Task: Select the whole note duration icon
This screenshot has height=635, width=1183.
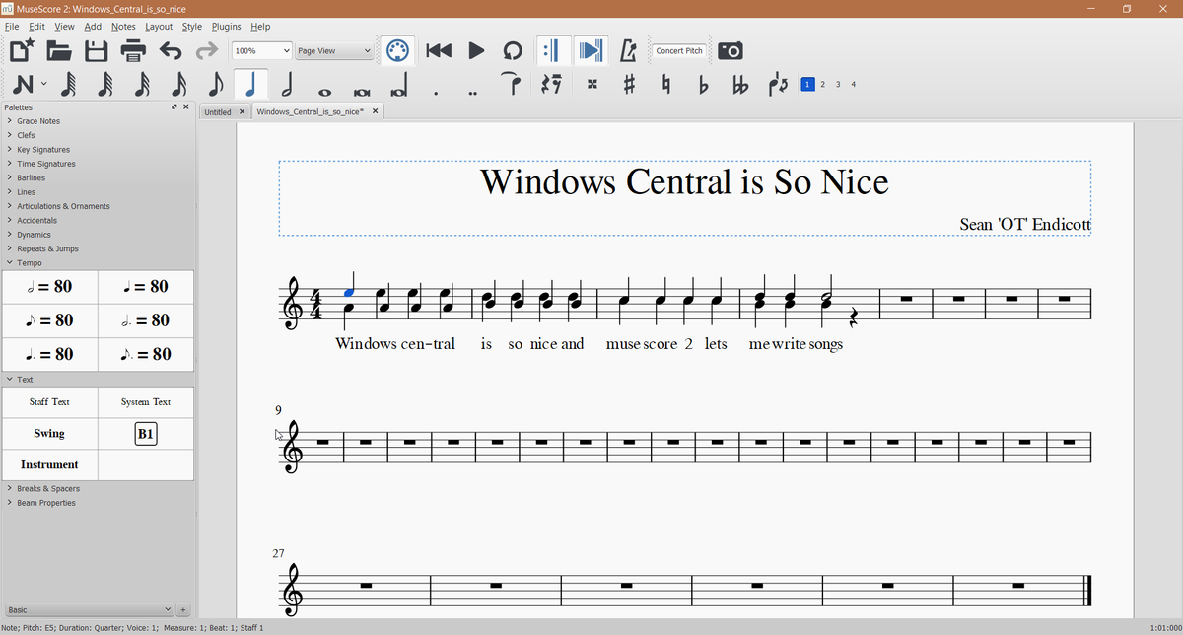Action: click(x=325, y=84)
